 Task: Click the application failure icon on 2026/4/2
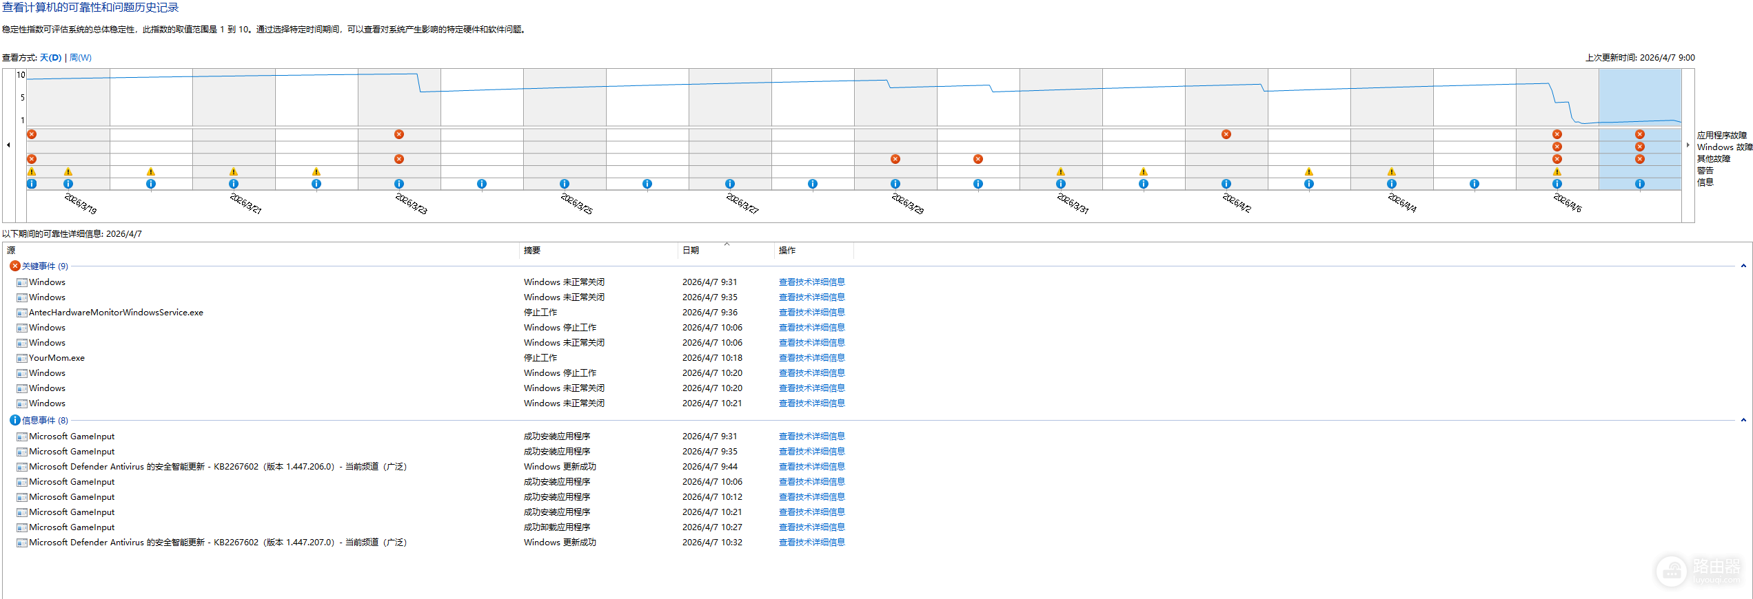1226,134
